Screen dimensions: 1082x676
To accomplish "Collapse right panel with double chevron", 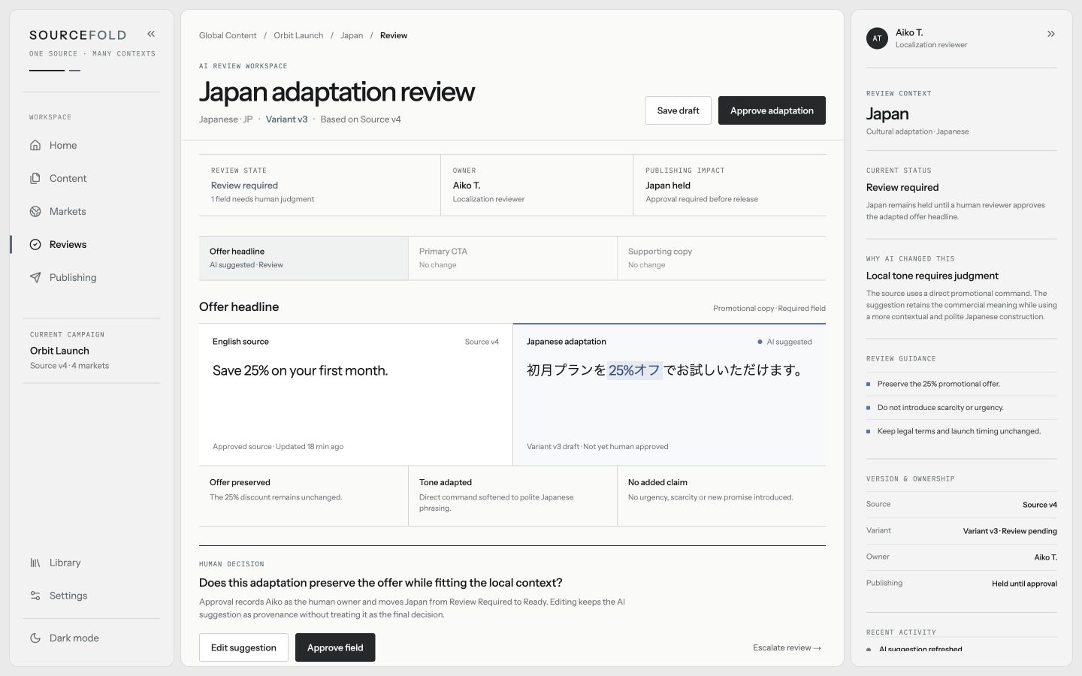I will [x=1051, y=34].
